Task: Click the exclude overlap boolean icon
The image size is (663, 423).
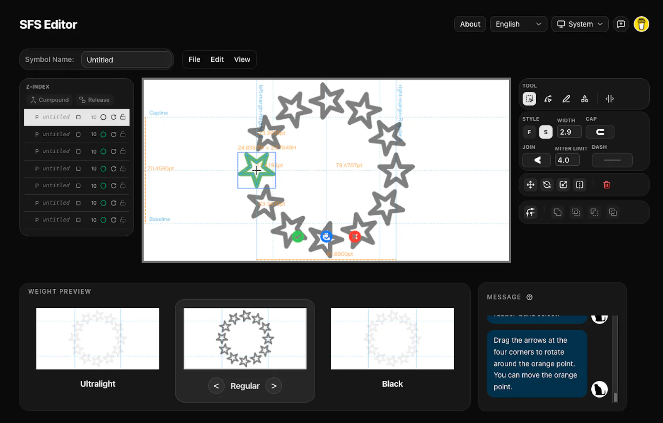Action: (612, 212)
